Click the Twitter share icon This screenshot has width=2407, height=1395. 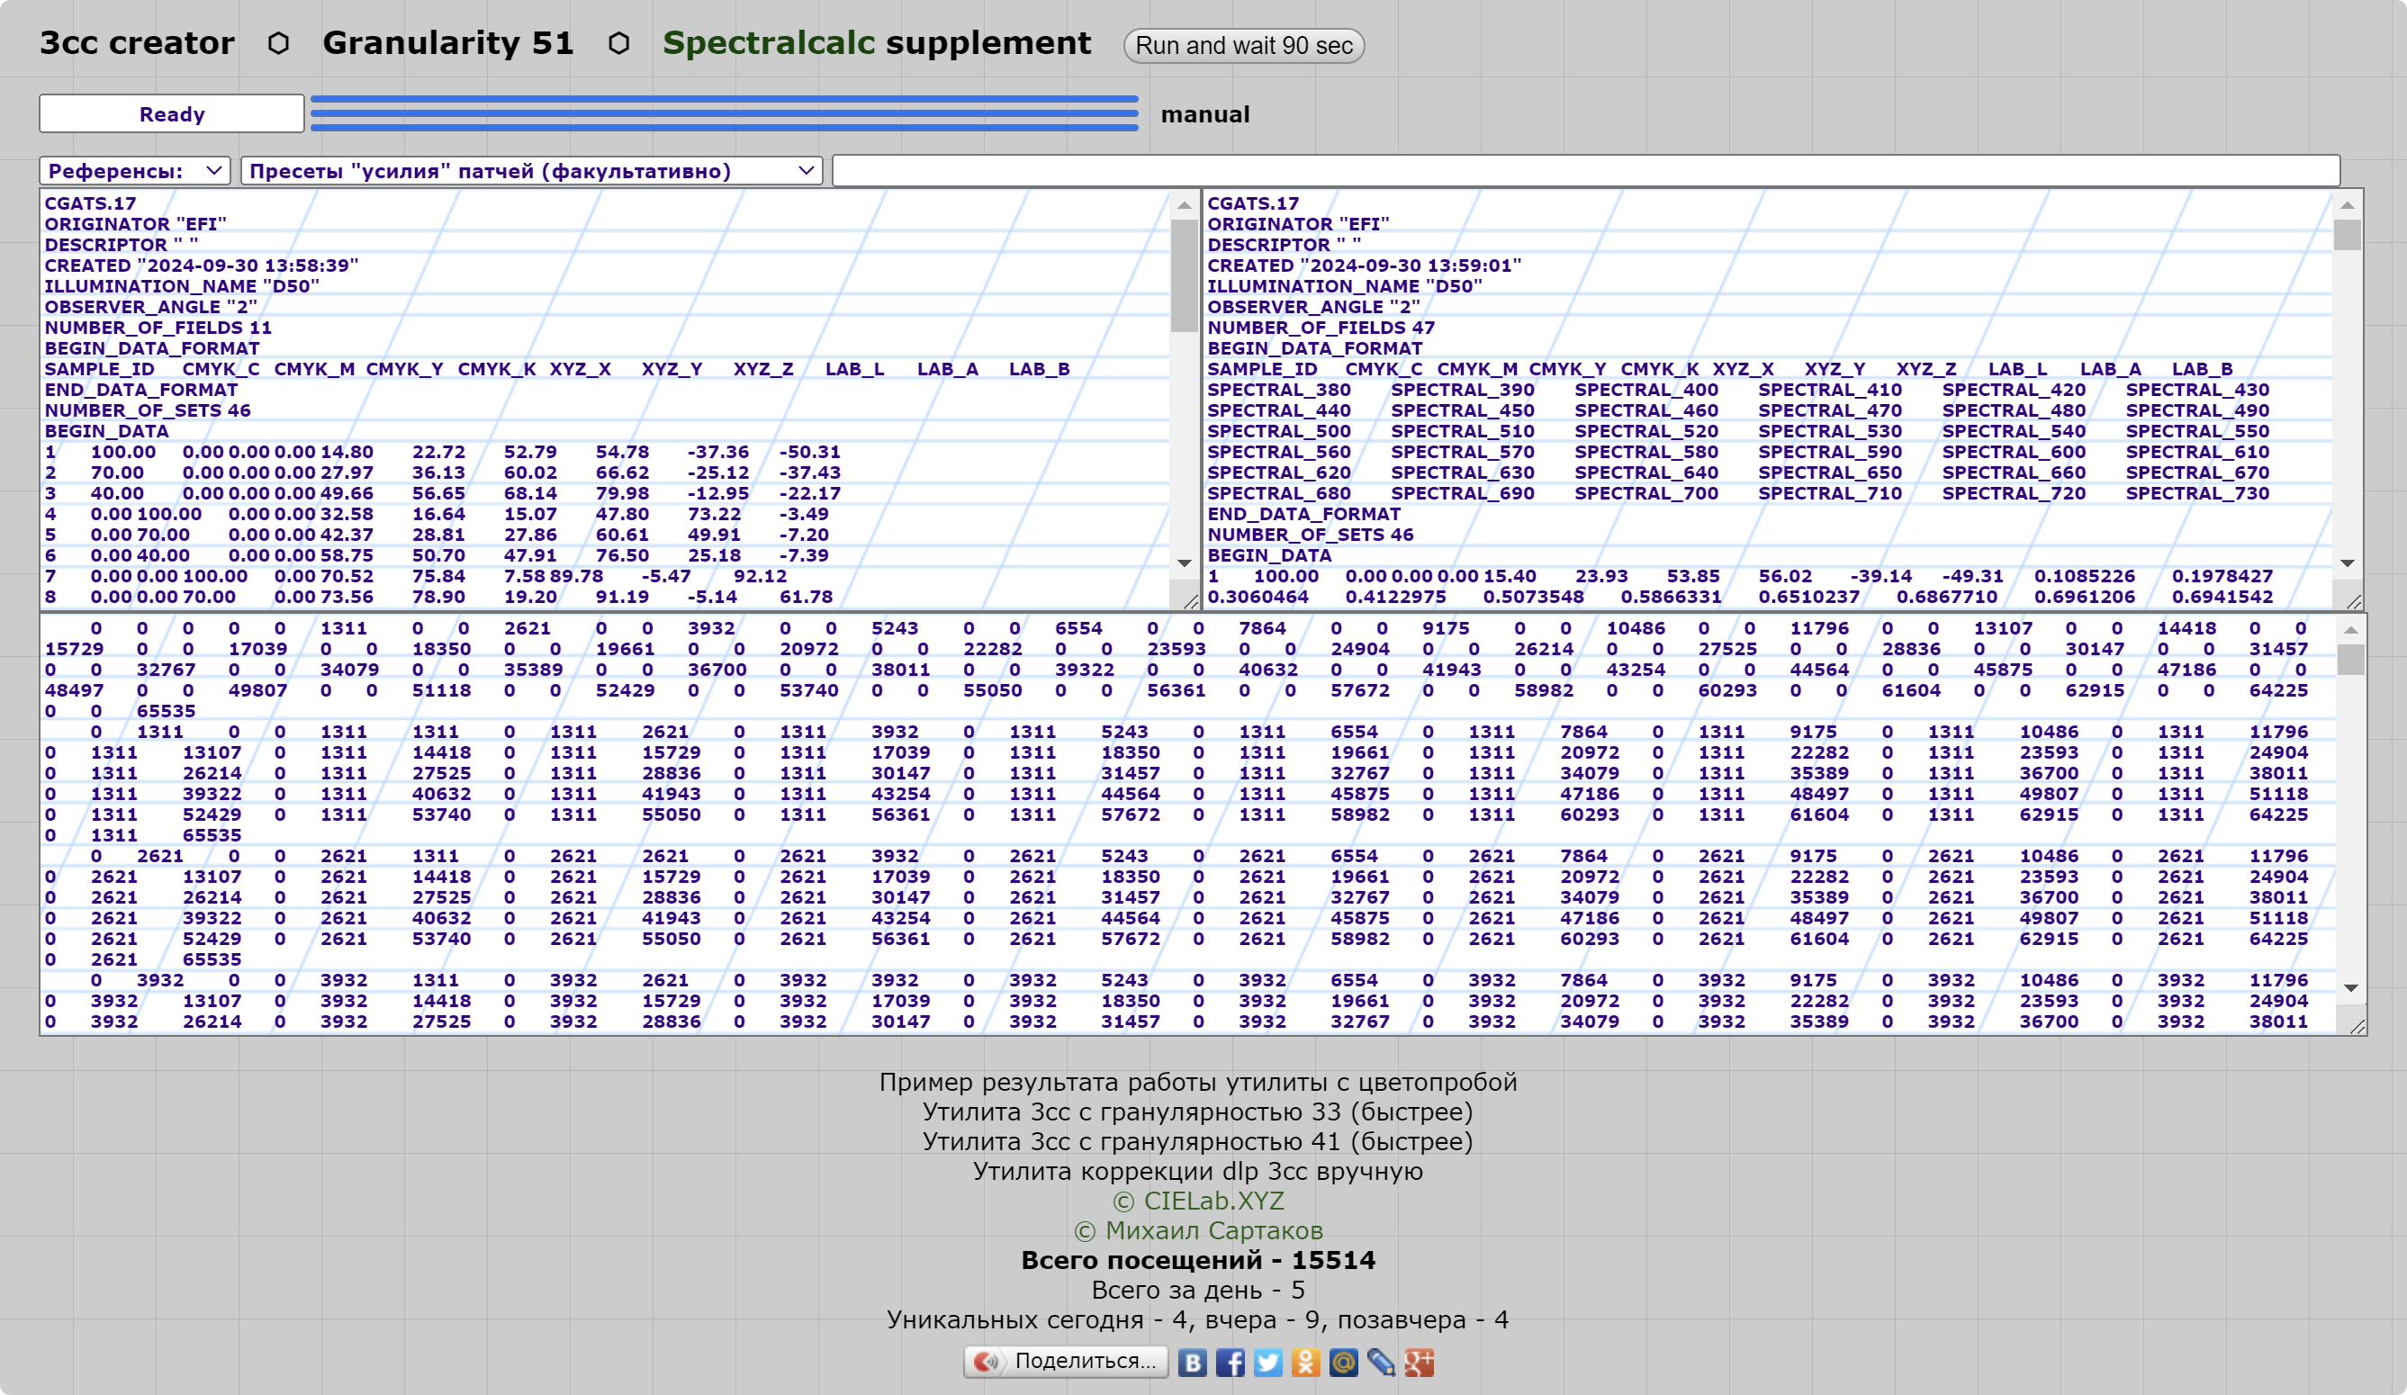coord(1267,1363)
